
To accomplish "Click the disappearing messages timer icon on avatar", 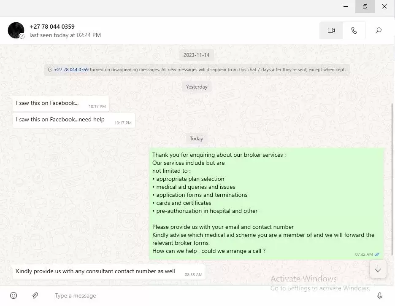I will [x=22, y=36].
